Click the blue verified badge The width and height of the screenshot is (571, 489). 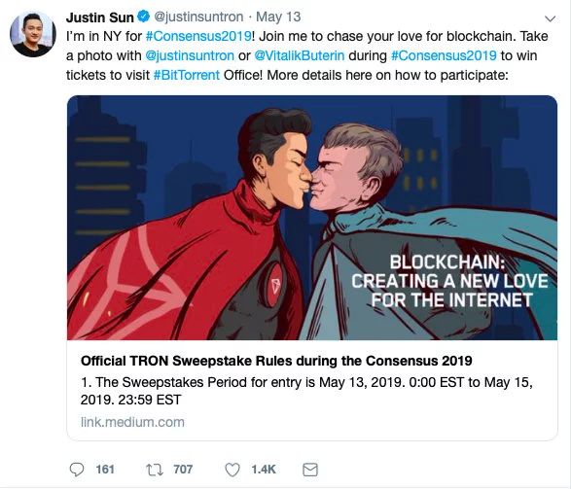tap(143, 17)
